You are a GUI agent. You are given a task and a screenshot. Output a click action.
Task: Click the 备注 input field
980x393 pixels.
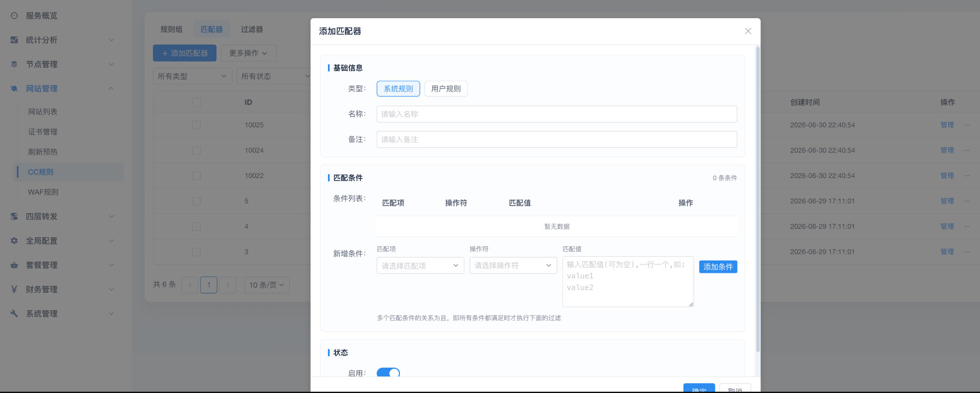557,140
